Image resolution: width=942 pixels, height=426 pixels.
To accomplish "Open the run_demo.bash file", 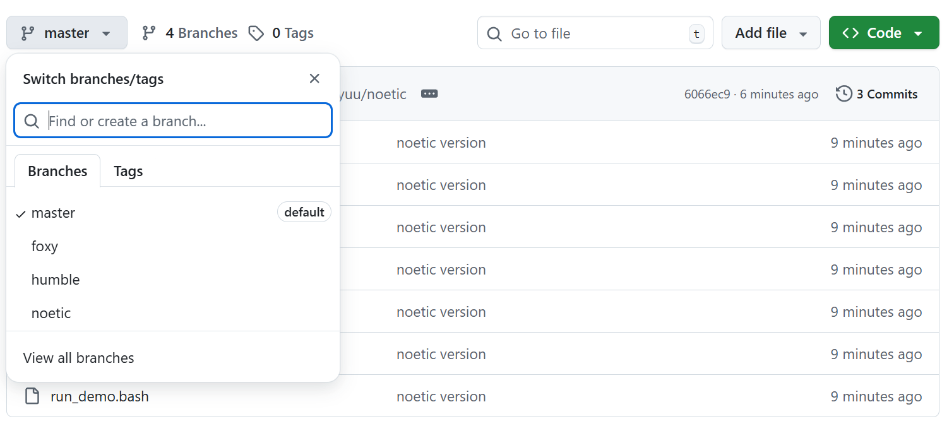I will 100,396.
